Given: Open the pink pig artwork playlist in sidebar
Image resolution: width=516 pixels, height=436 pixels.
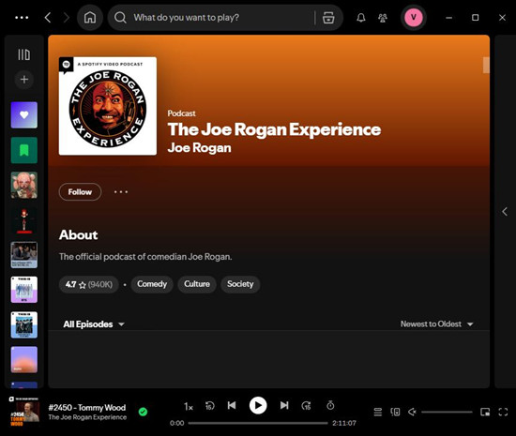Looking at the screenshot, I should 24,185.
